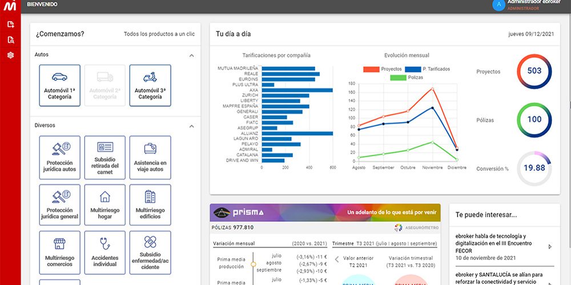Toggle Proyectos legend in monthly chart
The width and height of the screenshot is (571, 285).
[x=383, y=69]
